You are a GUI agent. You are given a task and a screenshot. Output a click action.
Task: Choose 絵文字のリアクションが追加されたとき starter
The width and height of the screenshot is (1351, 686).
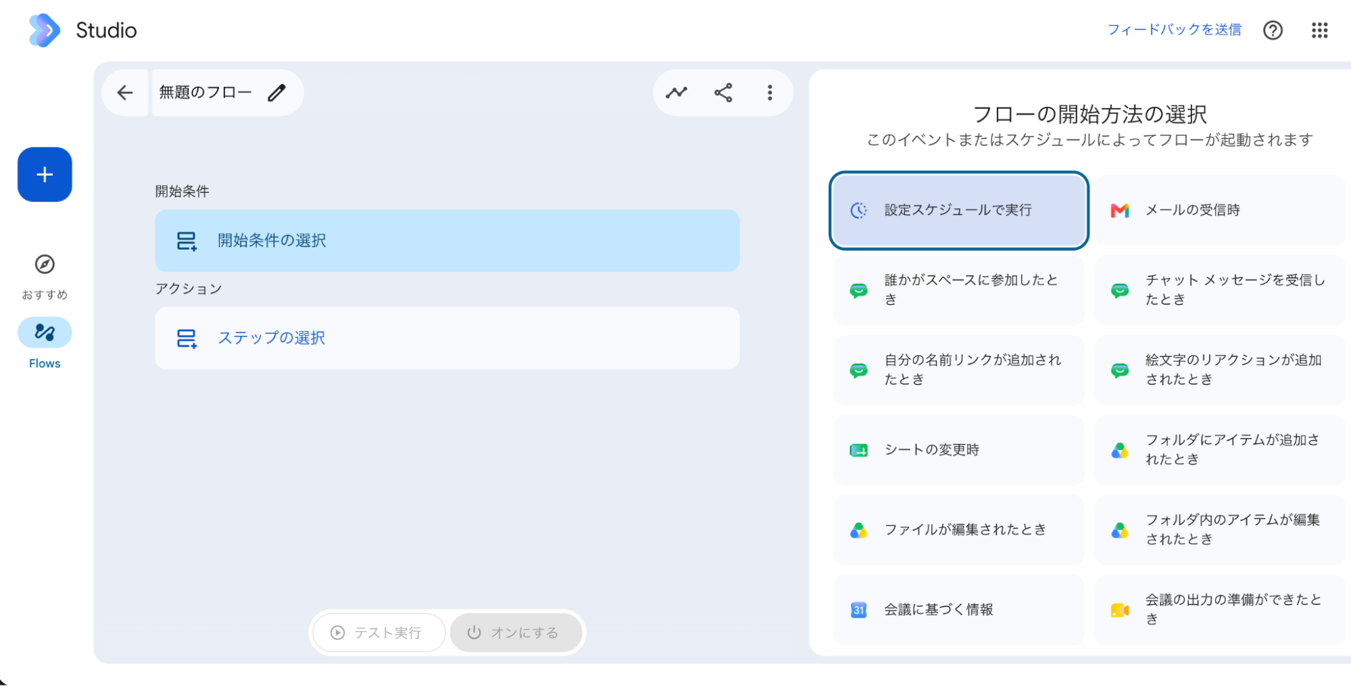pyautogui.click(x=1220, y=370)
